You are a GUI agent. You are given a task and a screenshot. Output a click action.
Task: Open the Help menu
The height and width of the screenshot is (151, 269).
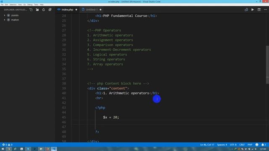[42, 5]
